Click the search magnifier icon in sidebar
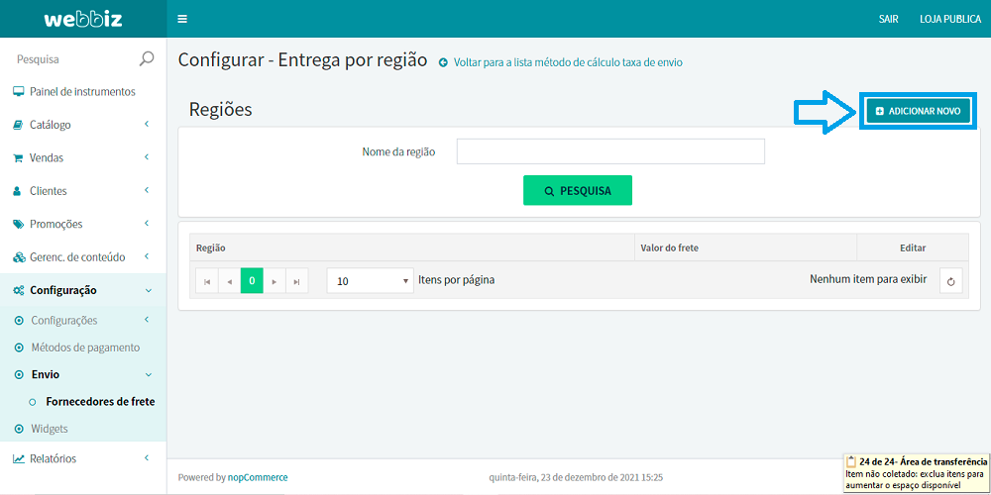This screenshot has width=991, height=495. [x=147, y=59]
